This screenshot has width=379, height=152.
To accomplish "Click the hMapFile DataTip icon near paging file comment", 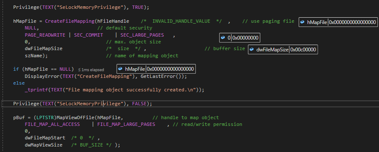I will (303, 22).
